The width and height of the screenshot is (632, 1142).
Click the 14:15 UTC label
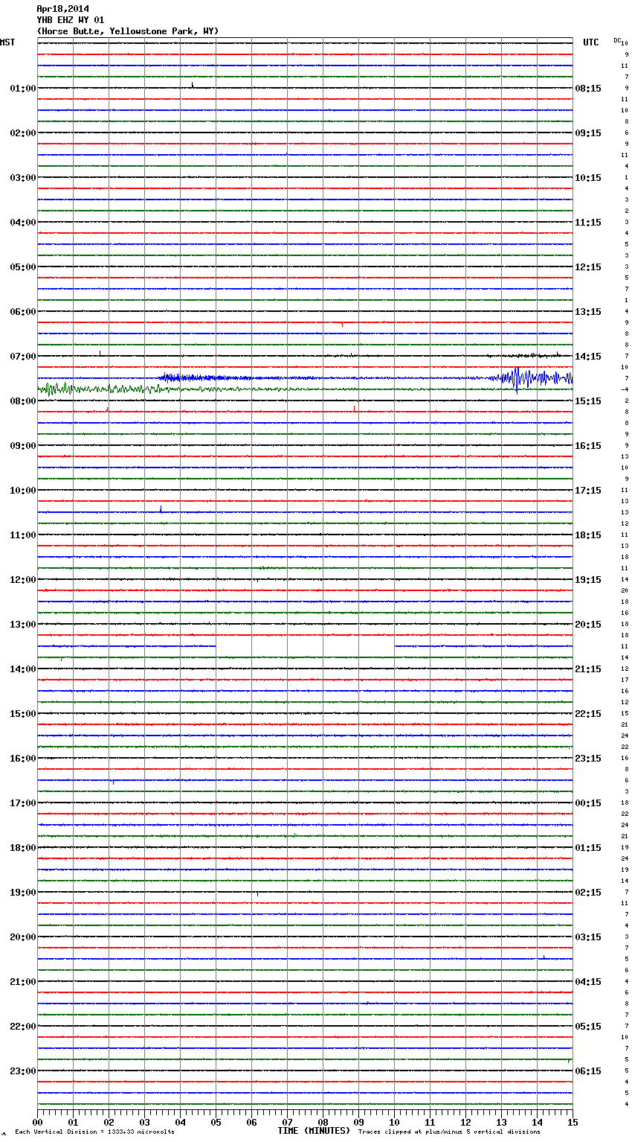[588, 357]
